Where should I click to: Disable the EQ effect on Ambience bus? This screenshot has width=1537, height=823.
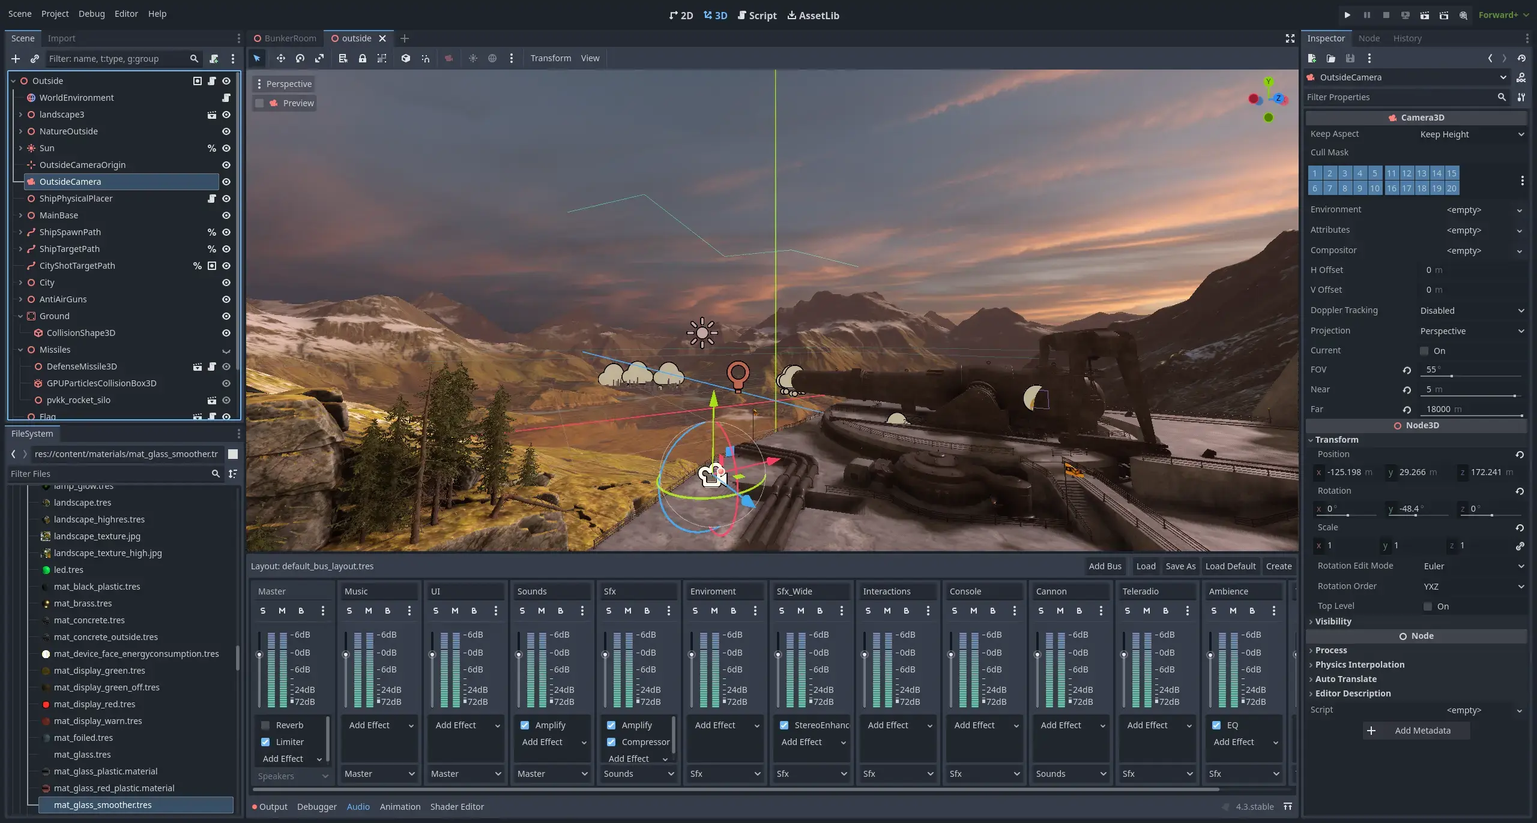[1216, 725]
